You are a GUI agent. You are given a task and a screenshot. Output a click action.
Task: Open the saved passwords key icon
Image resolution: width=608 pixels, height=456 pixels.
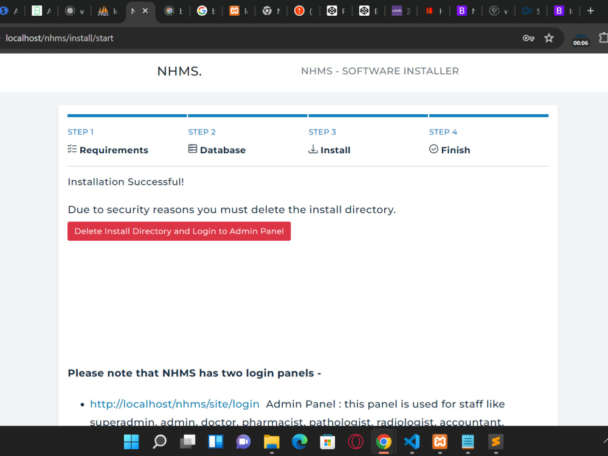(x=528, y=38)
